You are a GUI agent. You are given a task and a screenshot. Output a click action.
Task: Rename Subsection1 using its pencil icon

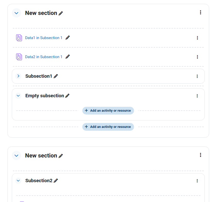tap(56, 76)
